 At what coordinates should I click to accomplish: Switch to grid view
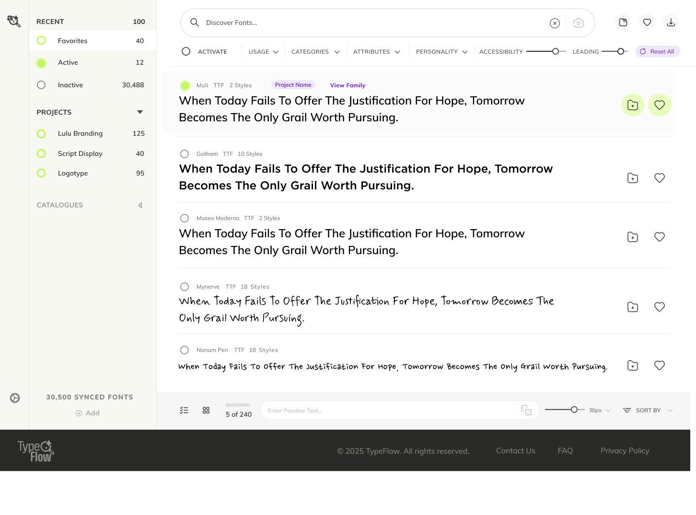[x=206, y=410]
